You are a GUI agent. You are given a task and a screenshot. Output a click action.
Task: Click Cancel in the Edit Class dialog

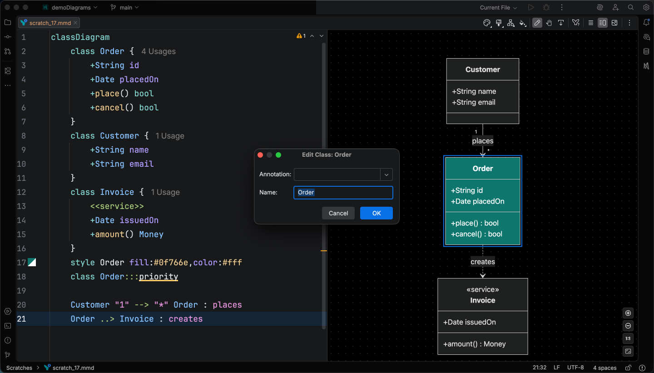click(x=338, y=213)
